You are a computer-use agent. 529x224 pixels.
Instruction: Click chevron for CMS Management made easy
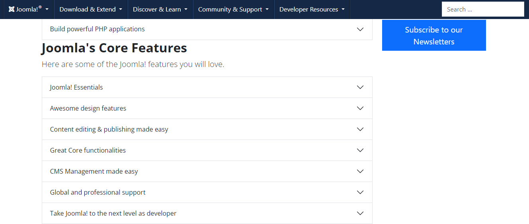click(x=360, y=171)
